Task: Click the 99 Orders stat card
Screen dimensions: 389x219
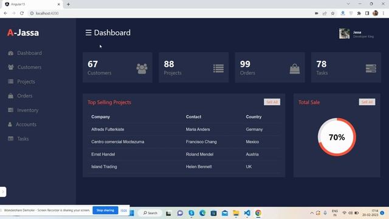Action: coord(270,68)
